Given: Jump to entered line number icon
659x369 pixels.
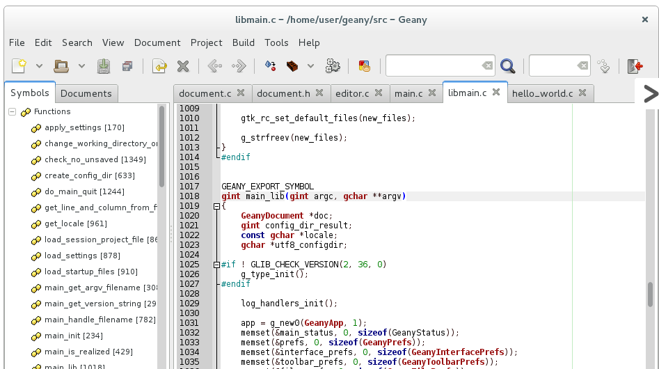Looking at the screenshot, I should [x=604, y=66].
